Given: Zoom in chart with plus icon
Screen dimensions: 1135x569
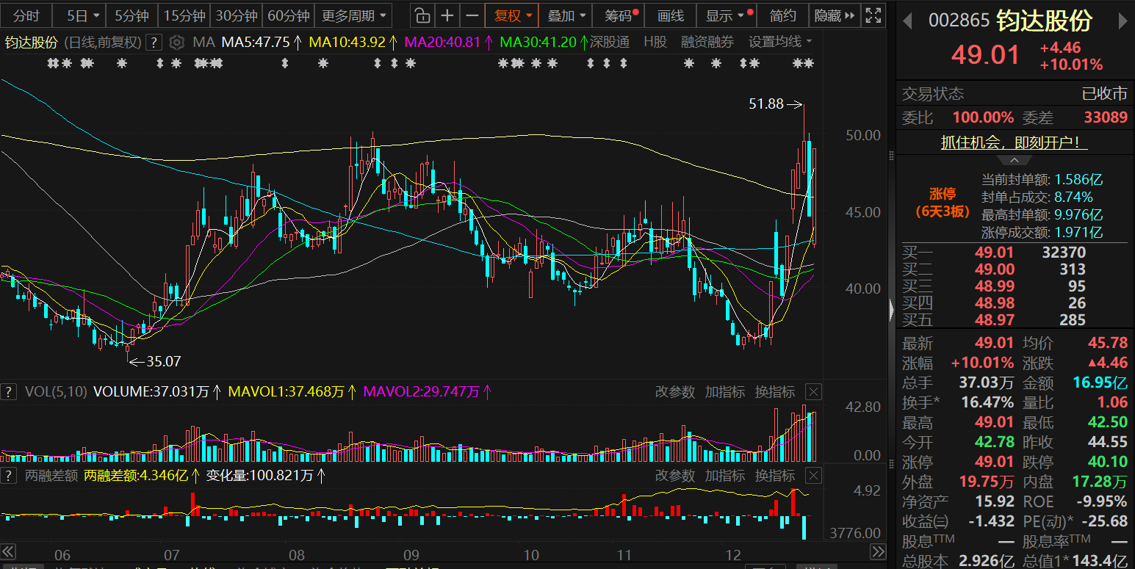Looking at the screenshot, I should (x=447, y=15).
